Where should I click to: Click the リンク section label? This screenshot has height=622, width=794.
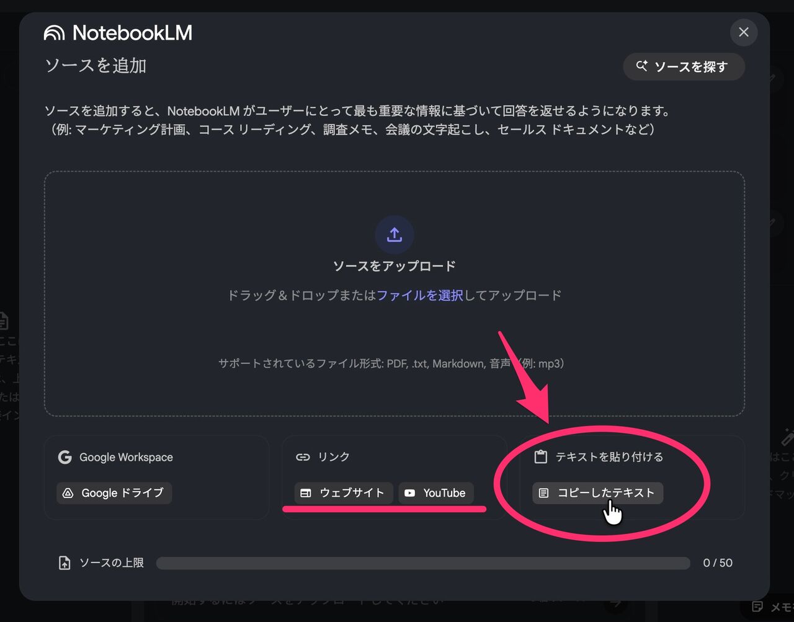coord(334,457)
